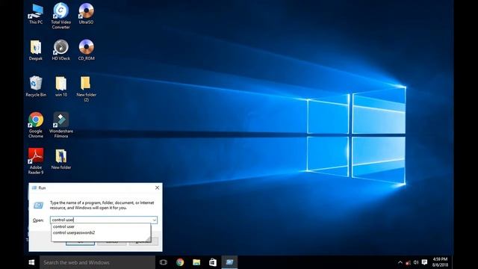Open the taskbar clock and date
The image size is (478, 269).
pos(440,262)
